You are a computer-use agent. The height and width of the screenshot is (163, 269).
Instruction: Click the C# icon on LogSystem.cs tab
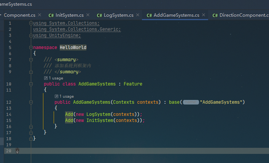pos(100,16)
